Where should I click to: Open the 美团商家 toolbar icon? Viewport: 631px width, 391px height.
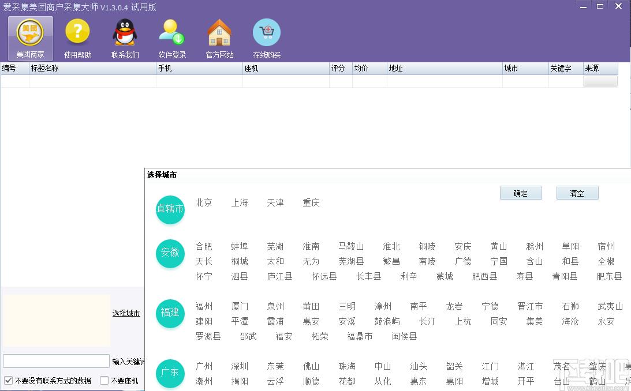[30, 39]
